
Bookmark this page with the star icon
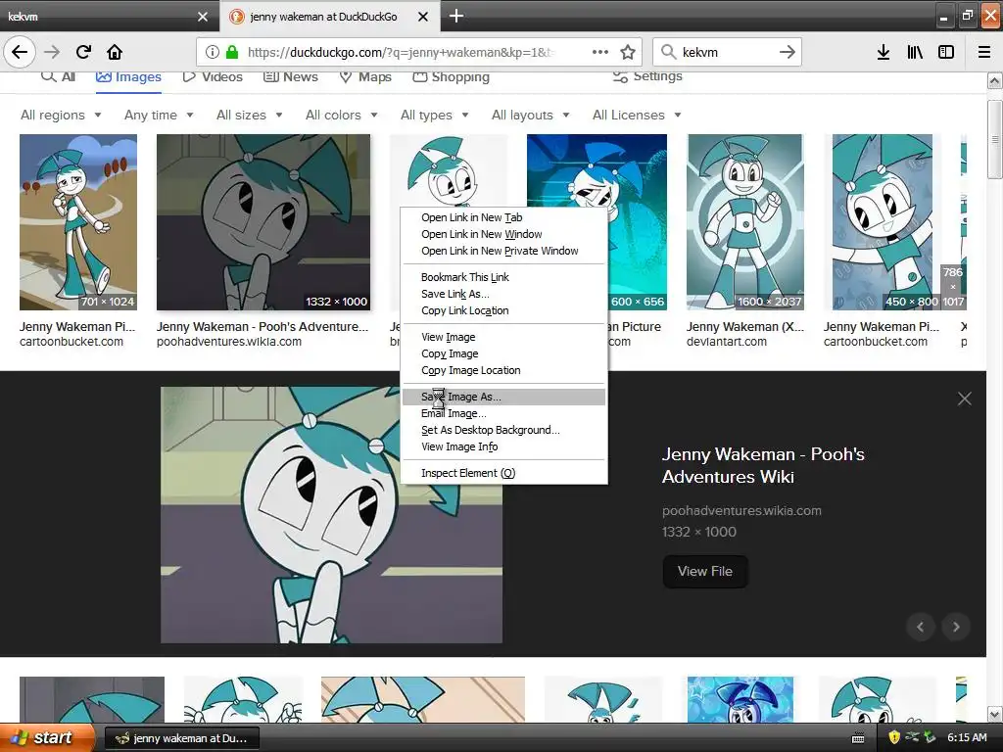click(628, 52)
